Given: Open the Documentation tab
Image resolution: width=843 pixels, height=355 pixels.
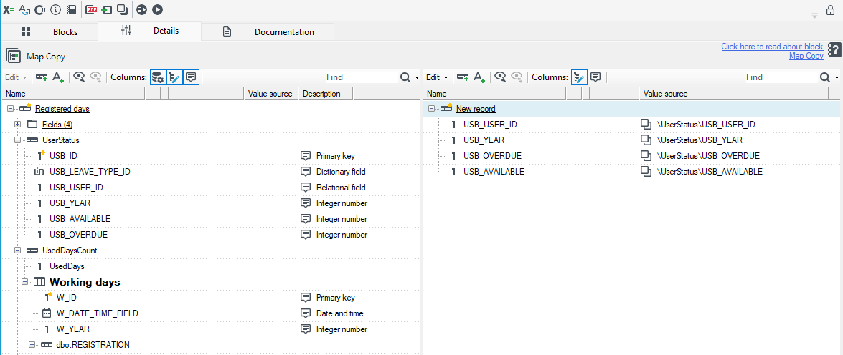Looking at the screenshot, I should click(268, 31).
